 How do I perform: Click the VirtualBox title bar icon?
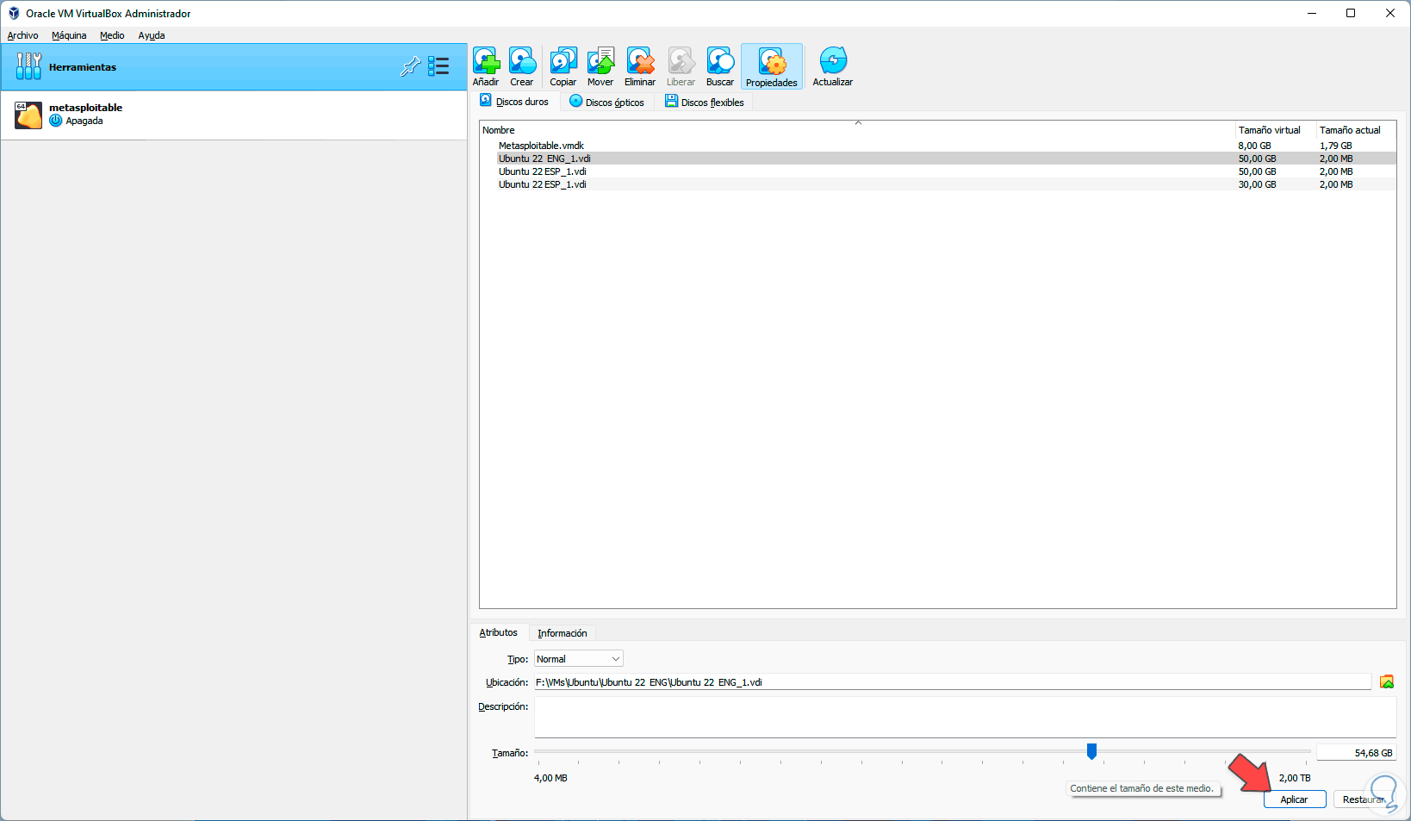pyautogui.click(x=14, y=13)
